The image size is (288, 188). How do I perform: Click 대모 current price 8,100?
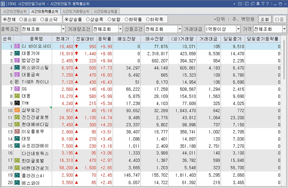point(67,139)
